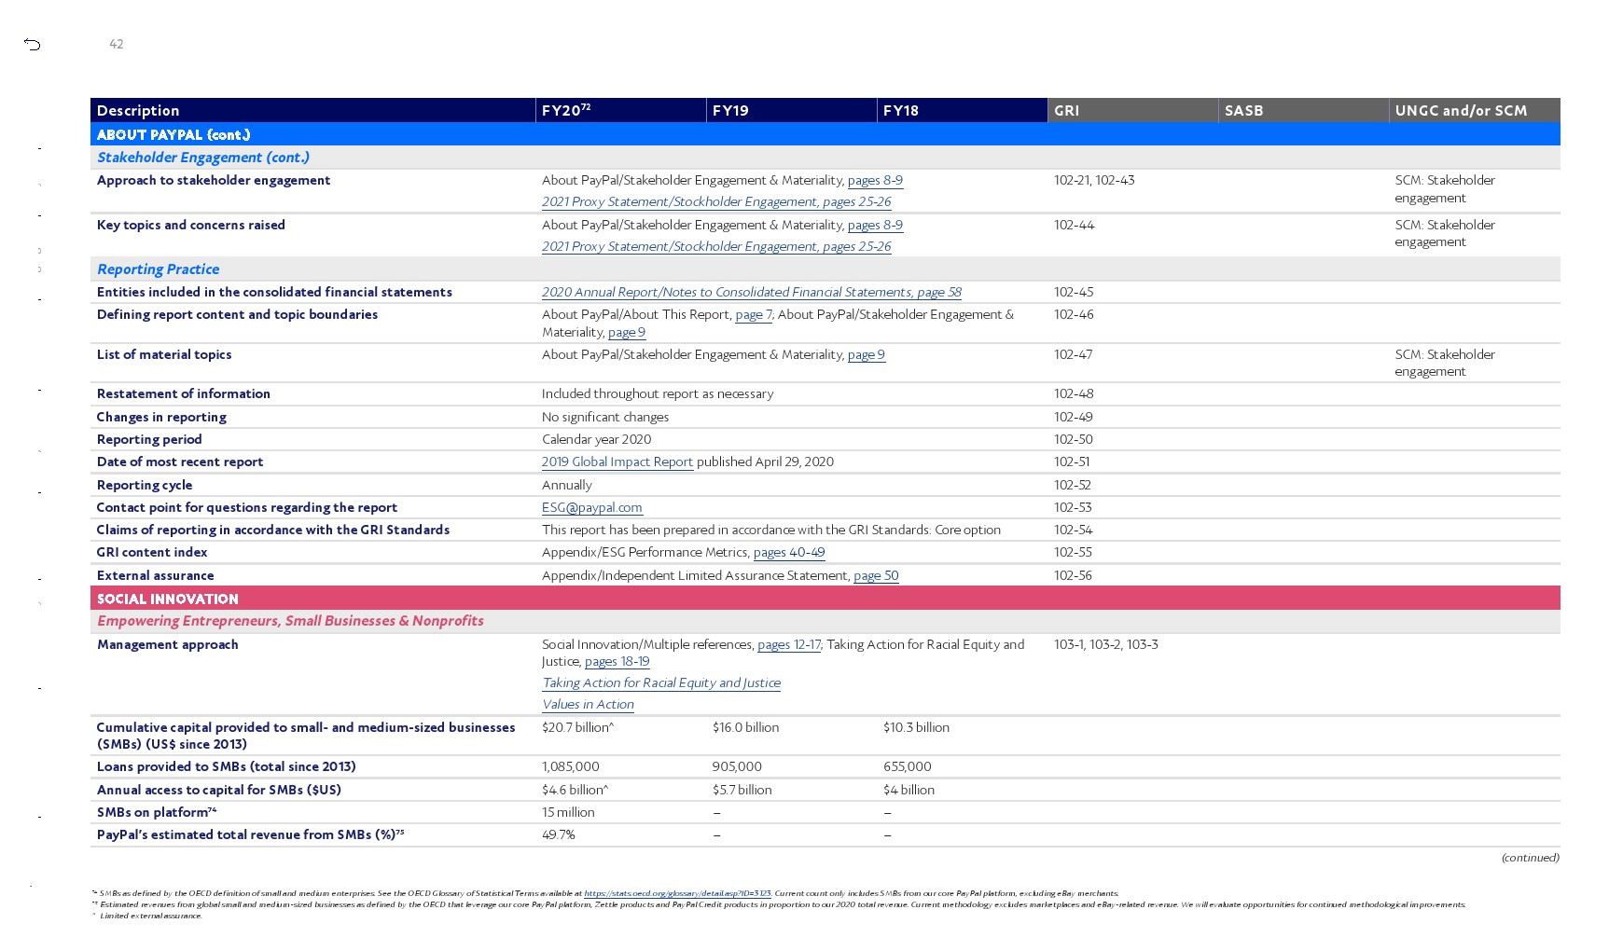Image resolution: width=1623 pixels, height=951 pixels.
Task: Click the ESG@paypal.com email link
Action: pos(592,508)
